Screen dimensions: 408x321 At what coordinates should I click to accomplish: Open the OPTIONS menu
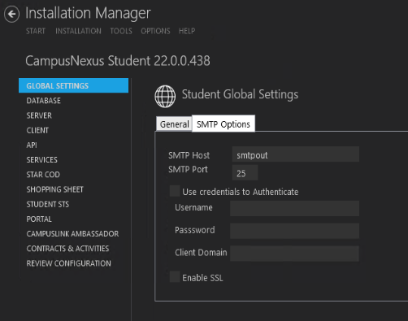[x=155, y=31]
